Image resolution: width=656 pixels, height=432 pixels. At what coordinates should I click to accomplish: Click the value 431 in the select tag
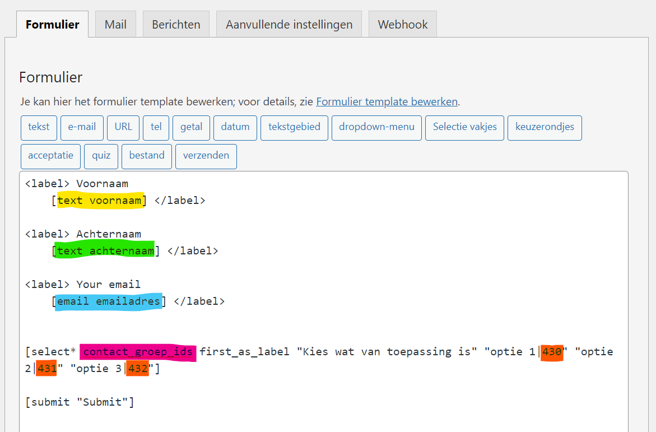coord(47,368)
